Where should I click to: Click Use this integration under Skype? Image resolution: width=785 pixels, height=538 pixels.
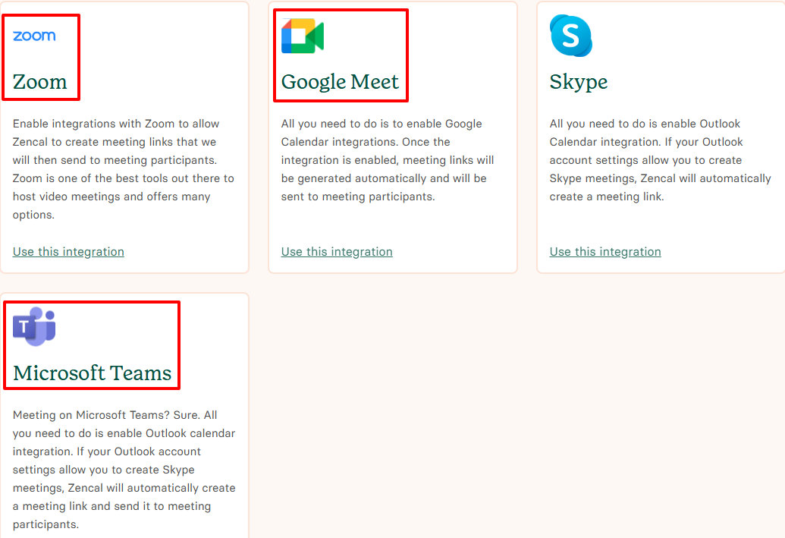click(x=604, y=251)
